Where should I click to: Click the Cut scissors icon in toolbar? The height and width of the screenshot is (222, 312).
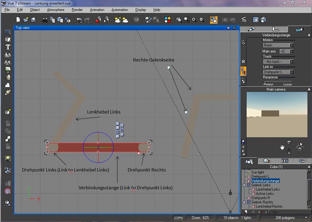(x=45, y=20)
